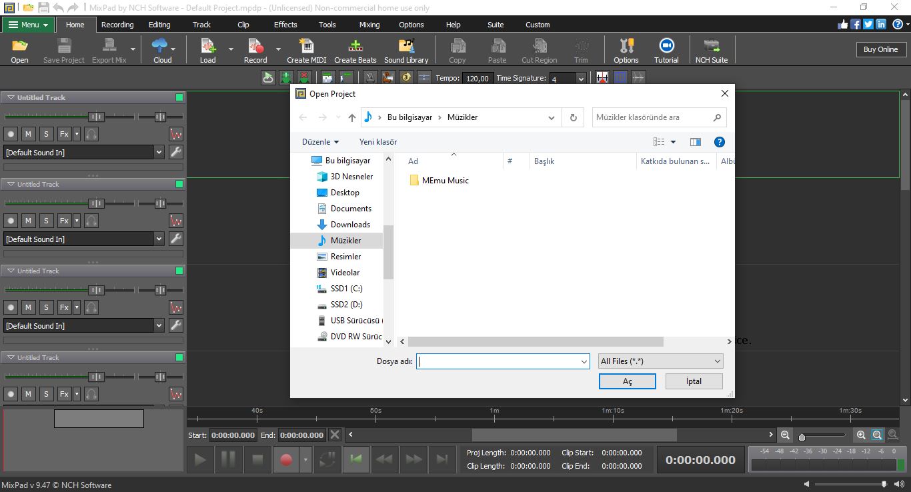Click the LinkedIn share icon
This screenshot has height=492, width=911.
tap(881, 24)
